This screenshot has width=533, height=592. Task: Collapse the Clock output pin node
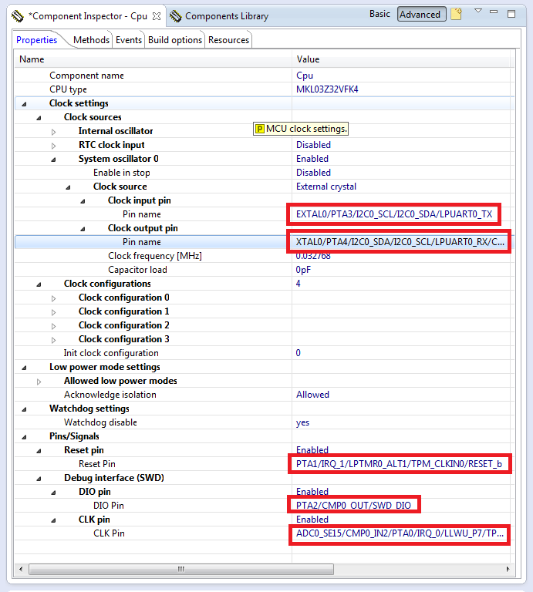click(x=83, y=229)
